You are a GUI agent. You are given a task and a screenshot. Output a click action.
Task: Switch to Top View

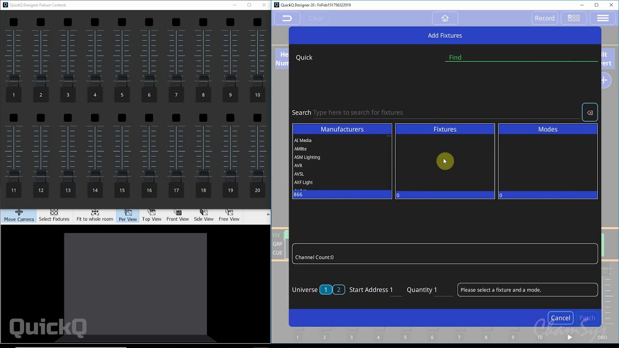point(151,216)
